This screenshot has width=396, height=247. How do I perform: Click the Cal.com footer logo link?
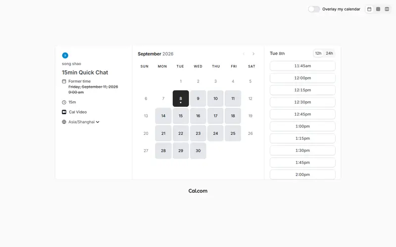198,191
